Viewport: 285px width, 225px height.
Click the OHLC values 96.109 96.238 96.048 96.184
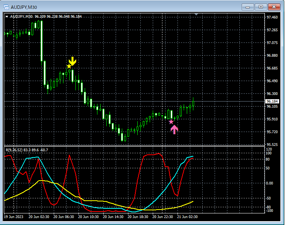click(58, 17)
